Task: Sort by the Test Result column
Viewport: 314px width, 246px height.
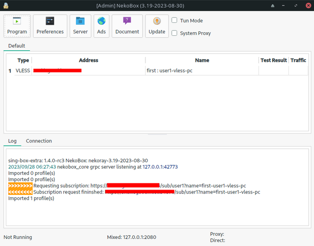Action: click(274, 60)
